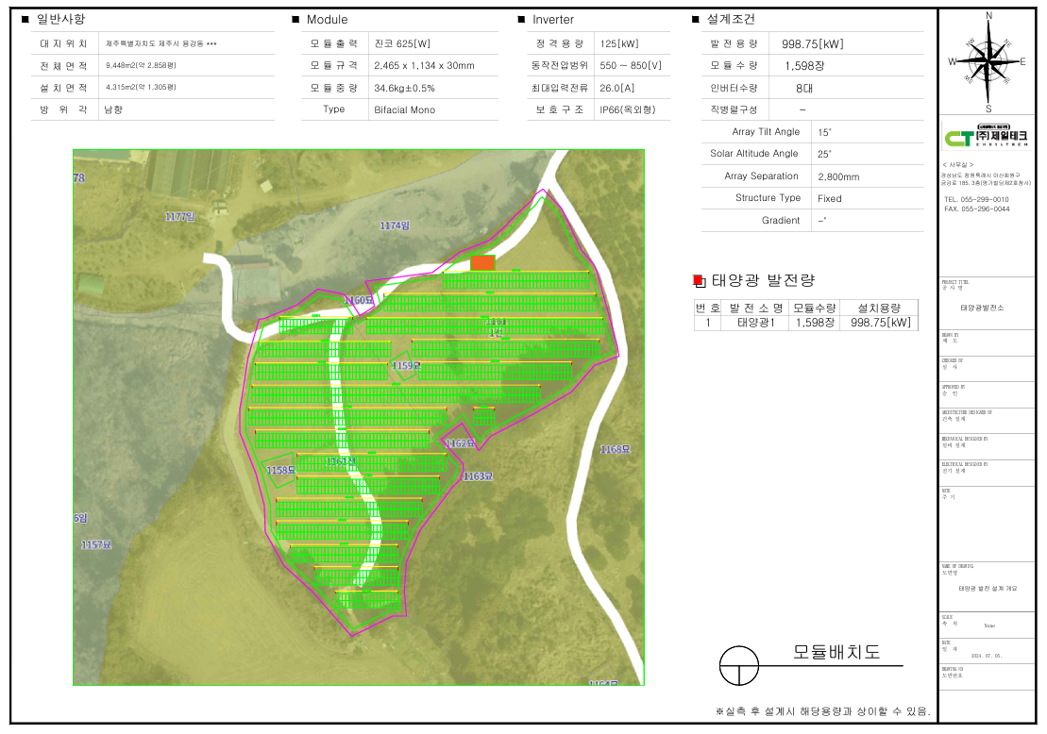Select module size 2,465 x 1,134 x 30mm
The height and width of the screenshot is (734, 1047).
pyautogui.click(x=424, y=65)
